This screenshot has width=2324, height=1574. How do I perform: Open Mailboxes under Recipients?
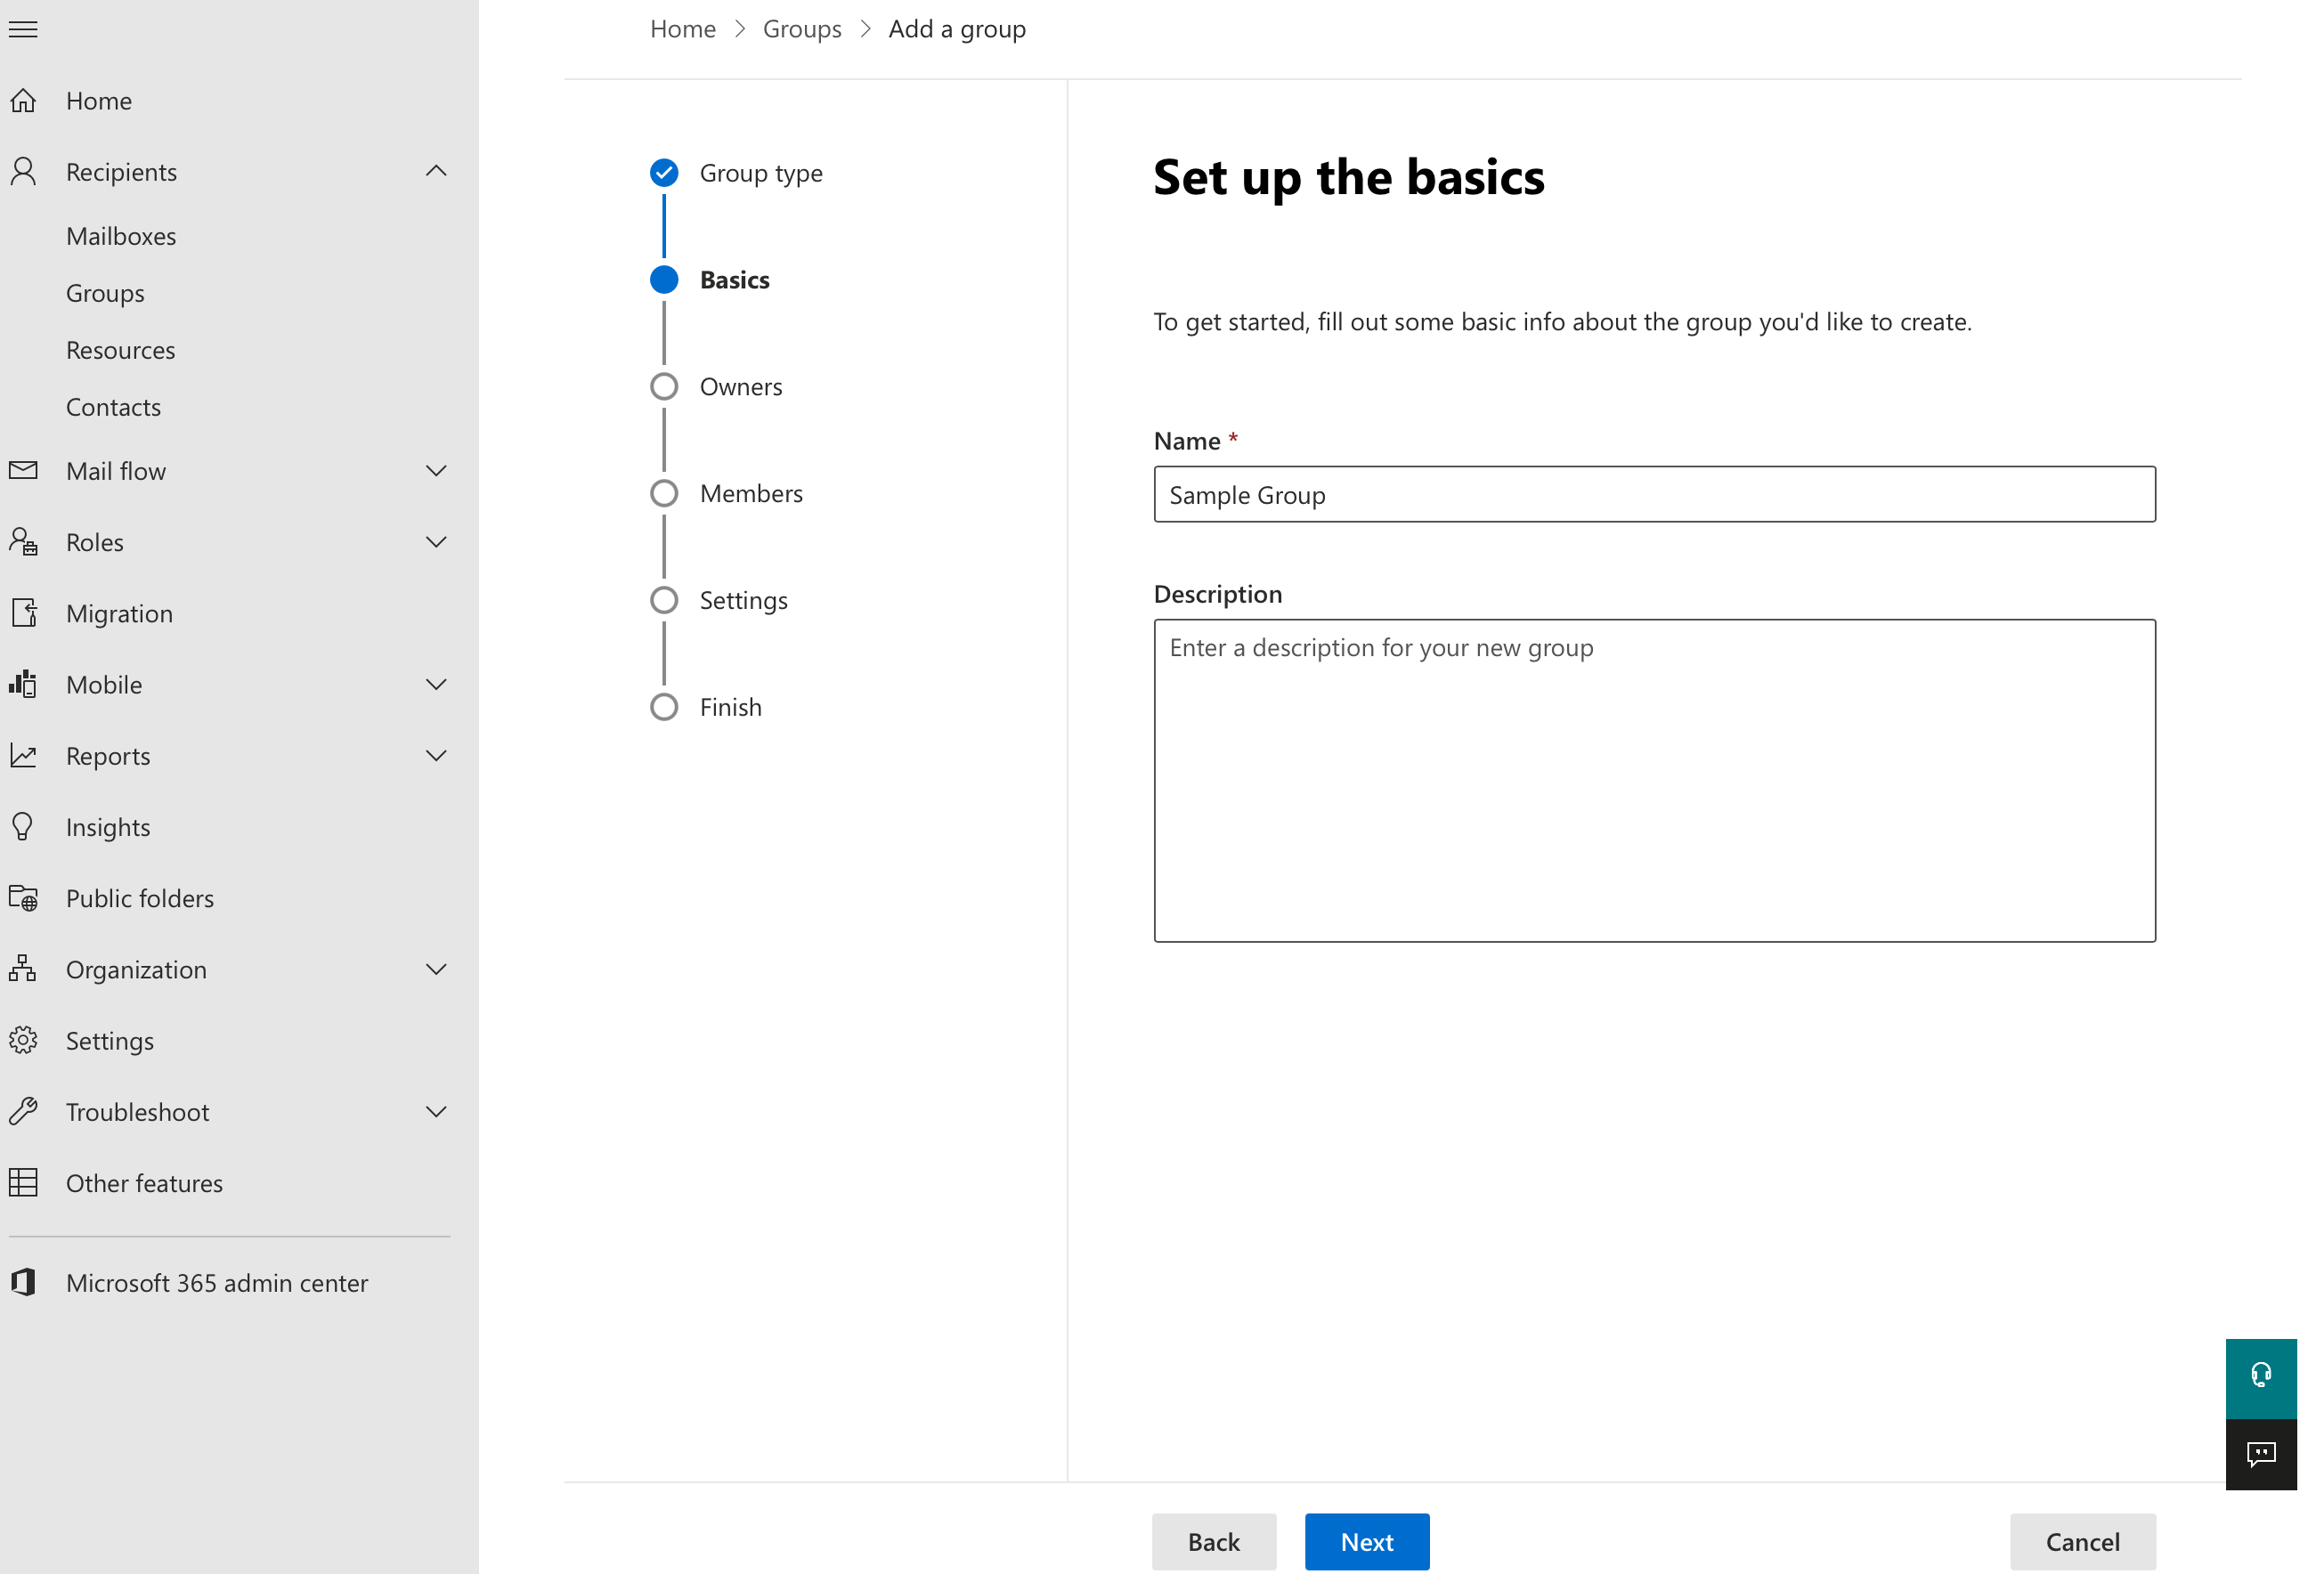click(x=121, y=236)
